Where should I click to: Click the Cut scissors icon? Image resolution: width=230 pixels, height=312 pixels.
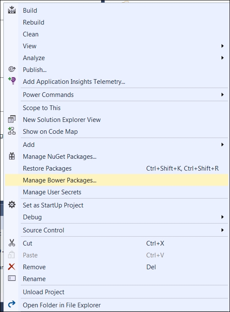coord(12,243)
